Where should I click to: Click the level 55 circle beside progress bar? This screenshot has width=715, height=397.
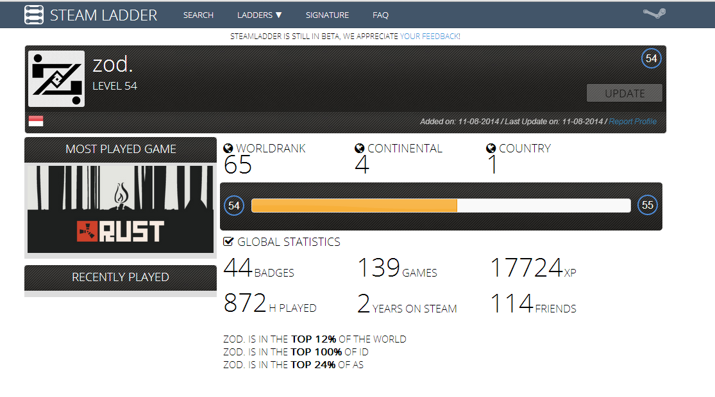click(648, 206)
